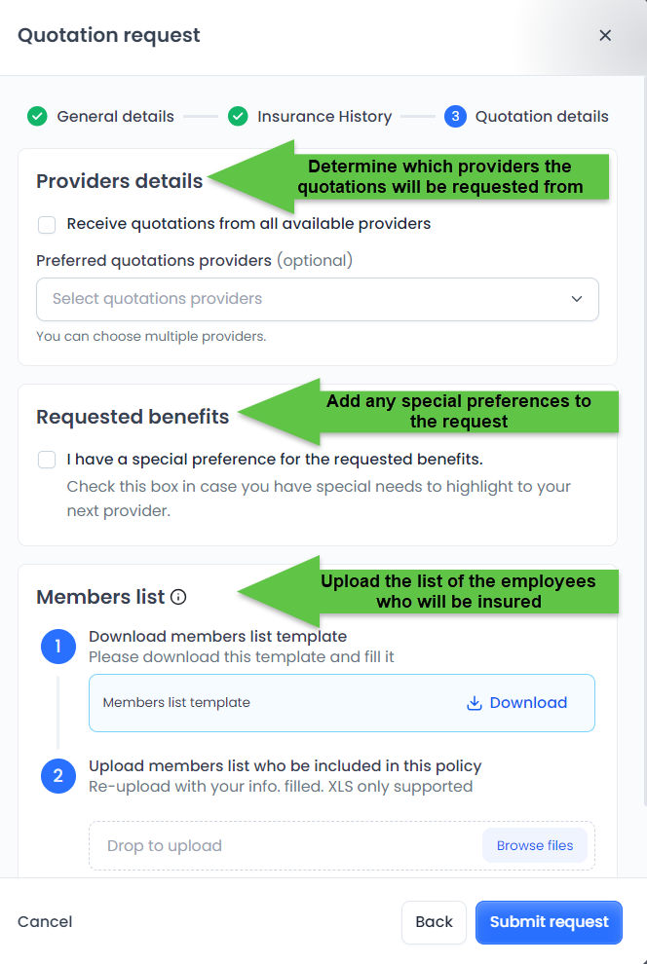Click the step 3 circle for Quotation details

455,117
